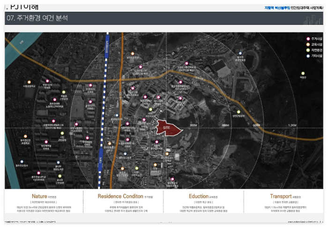Click the green marker for 생연근린공원
Screen dimensions: 328x227
pyautogui.click(x=239, y=112)
